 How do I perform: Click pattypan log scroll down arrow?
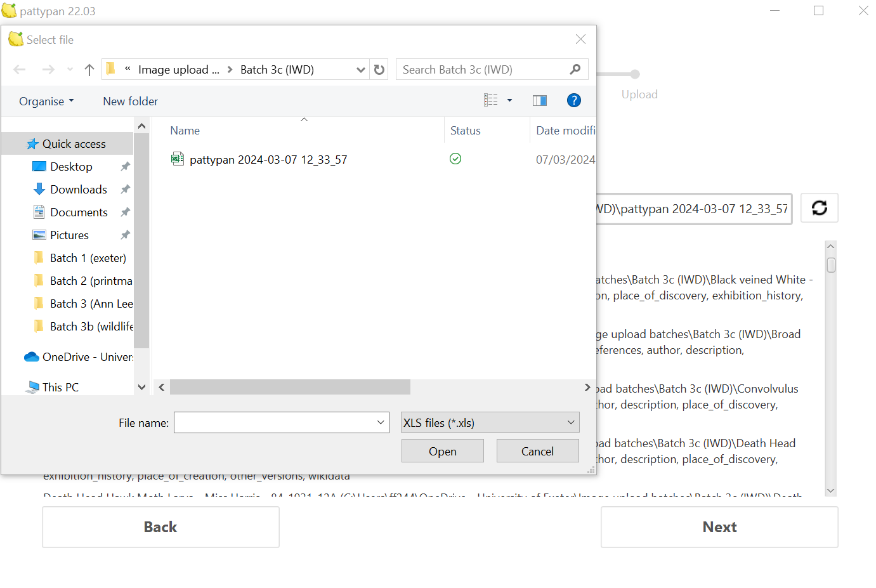(x=831, y=490)
